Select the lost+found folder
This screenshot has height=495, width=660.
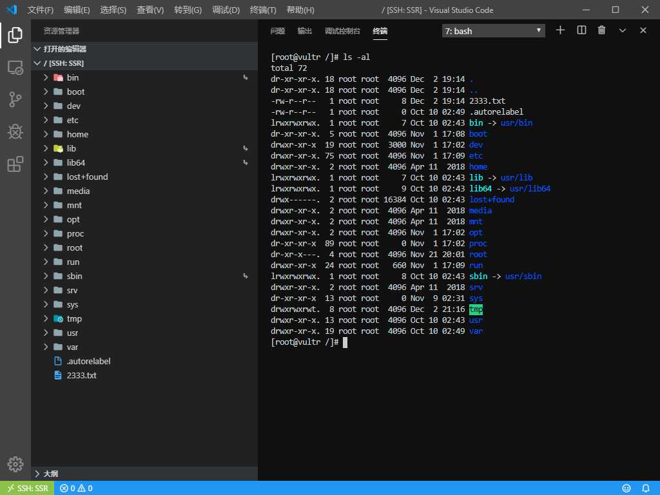(144, 177)
